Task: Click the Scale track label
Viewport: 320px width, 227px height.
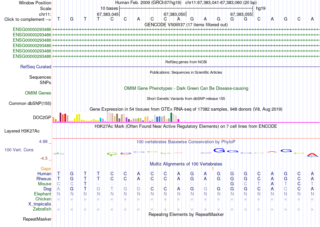Action: 45,8
